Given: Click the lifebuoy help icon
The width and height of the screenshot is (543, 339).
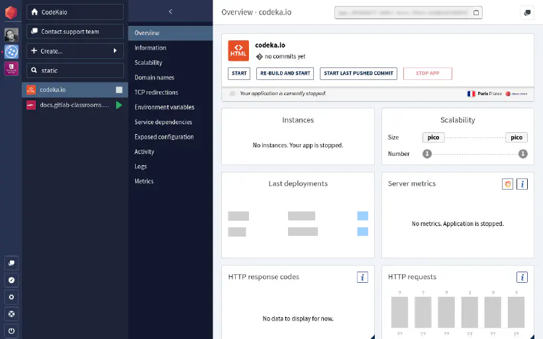Looking at the screenshot, I should click(11, 314).
